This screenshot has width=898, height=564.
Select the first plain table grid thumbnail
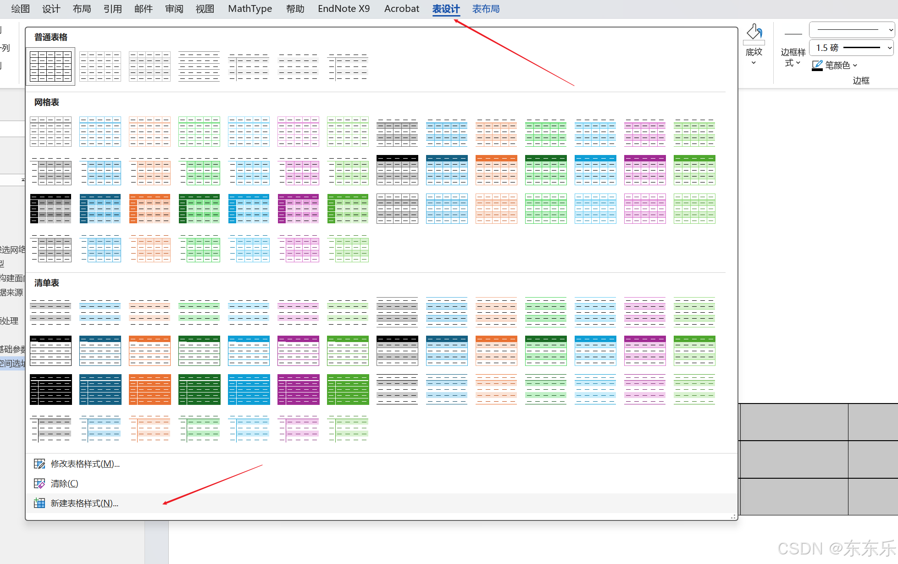(x=50, y=66)
